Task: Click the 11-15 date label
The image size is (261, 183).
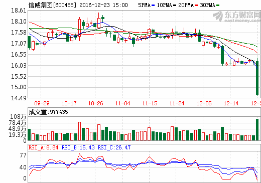Action: pyautogui.click(x=150, y=103)
